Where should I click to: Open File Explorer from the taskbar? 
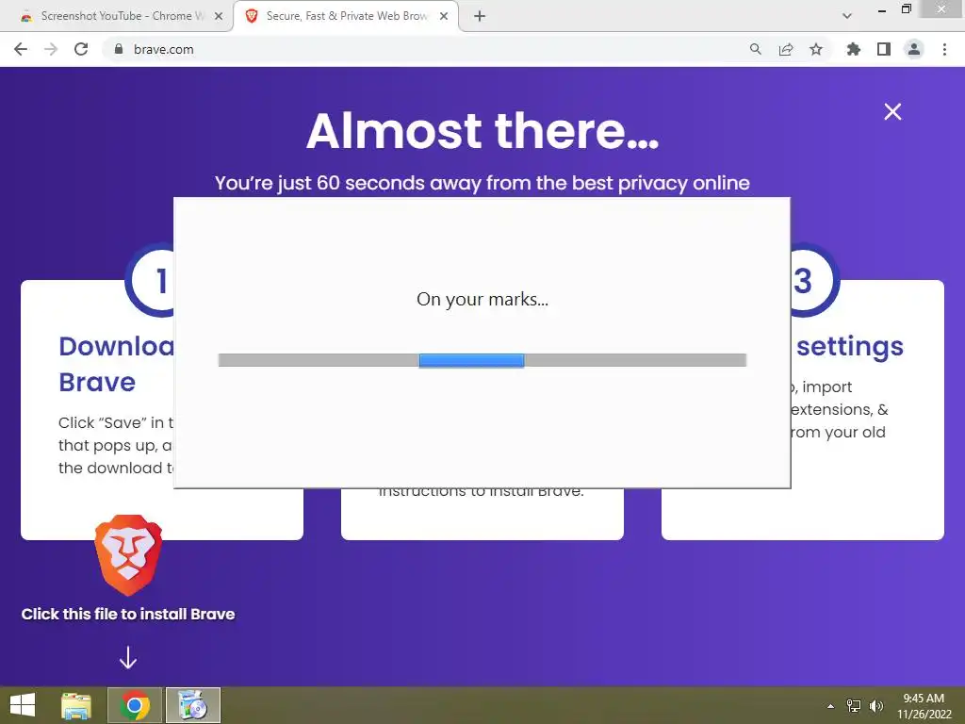pos(76,705)
